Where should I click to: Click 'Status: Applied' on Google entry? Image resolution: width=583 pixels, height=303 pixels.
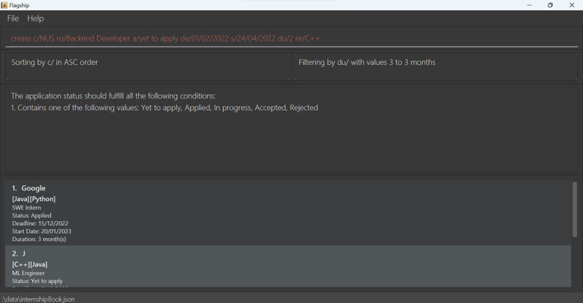point(32,215)
